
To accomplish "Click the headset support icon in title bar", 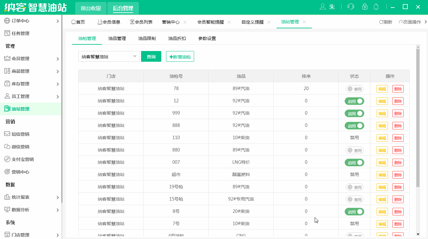I will 351,6.
